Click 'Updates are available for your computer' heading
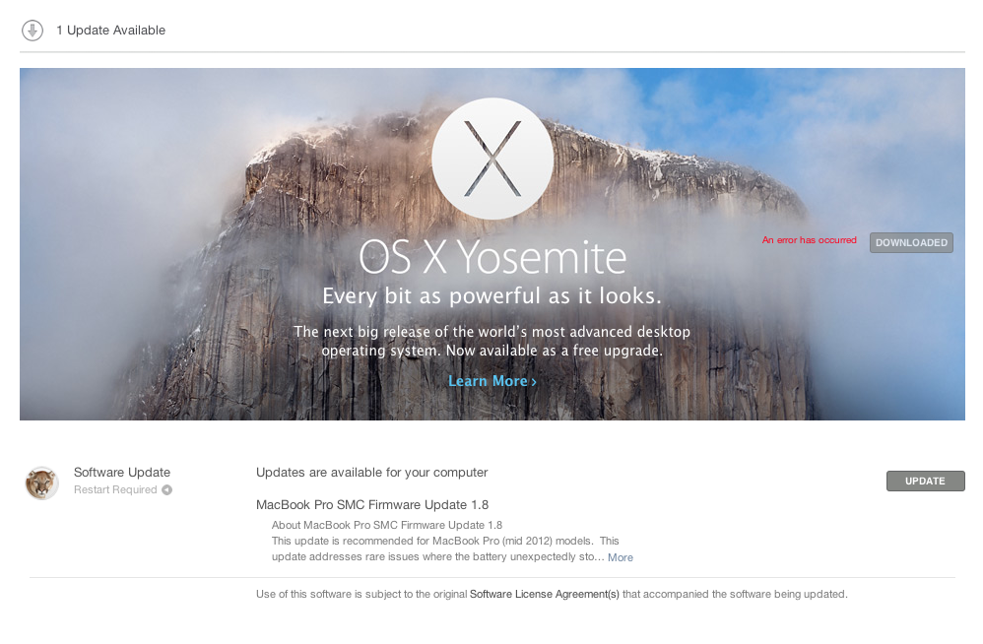Image resolution: width=983 pixels, height=644 pixels. 371,473
